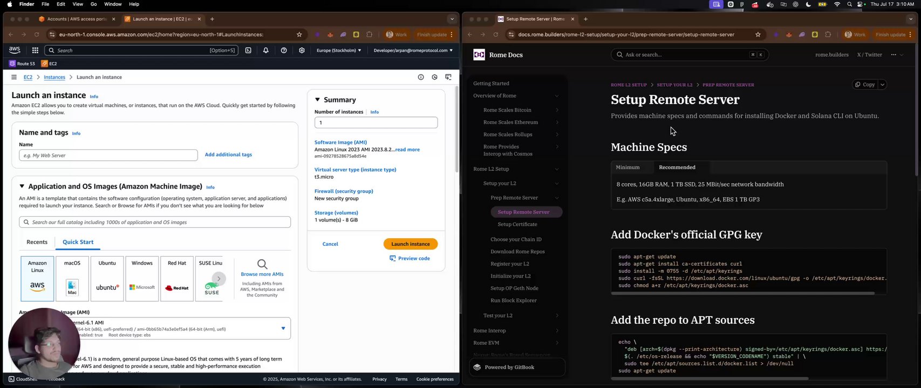
Task: Open the Copy dropdown arrow in Rome Docs
Action: [883, 85]
